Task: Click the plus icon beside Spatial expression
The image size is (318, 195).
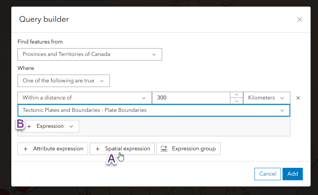Action: (98, 149)
